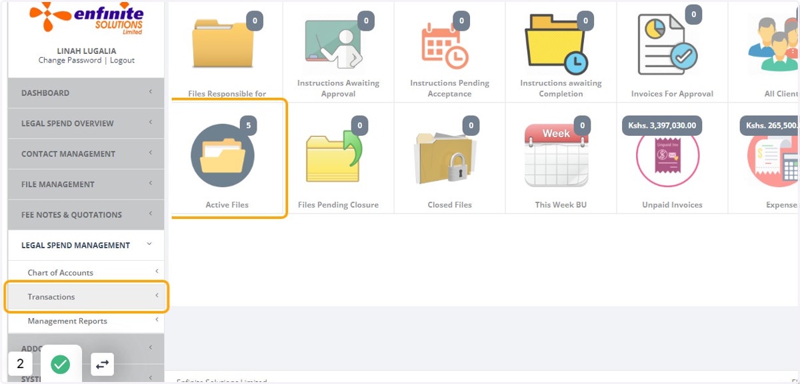
Task: Click the LINAH LUGALIA username text
Action: pyautogui.click(x=87, y=51)
